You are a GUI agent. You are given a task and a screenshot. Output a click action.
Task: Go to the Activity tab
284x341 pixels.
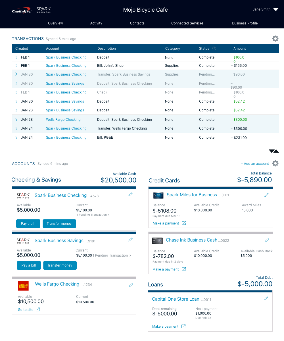click(x=96, y=23)
